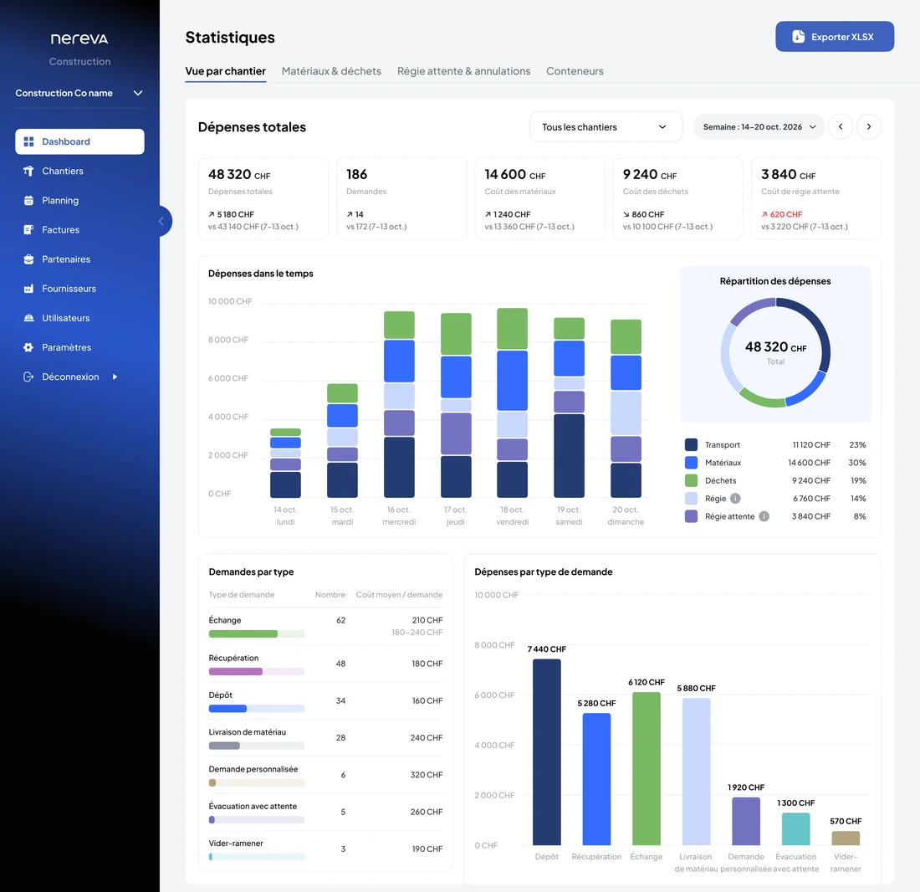
Task: Click the info icon next to Régie
Action: (735, 498)
